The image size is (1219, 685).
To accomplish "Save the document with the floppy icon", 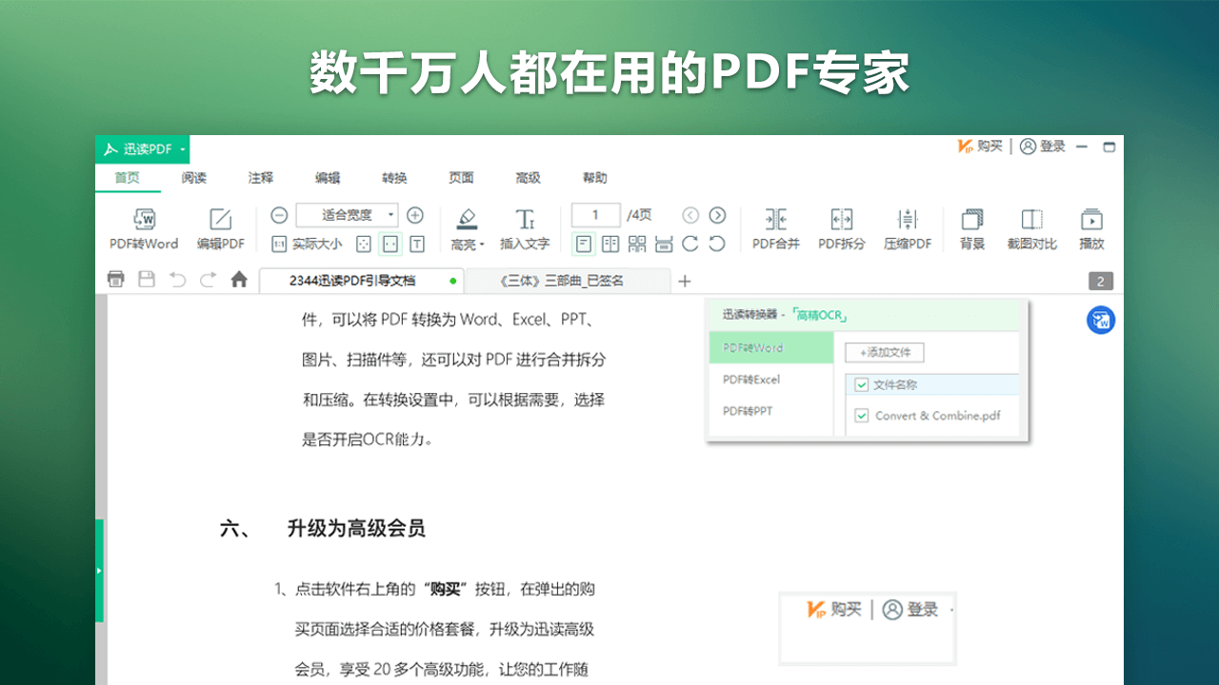I will (x=147, y=280).
